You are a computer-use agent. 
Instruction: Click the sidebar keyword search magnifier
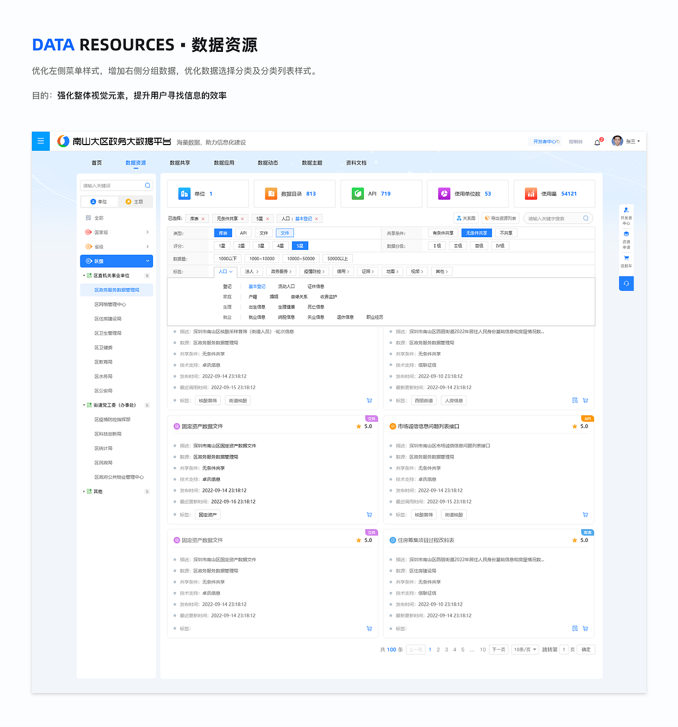148,185
